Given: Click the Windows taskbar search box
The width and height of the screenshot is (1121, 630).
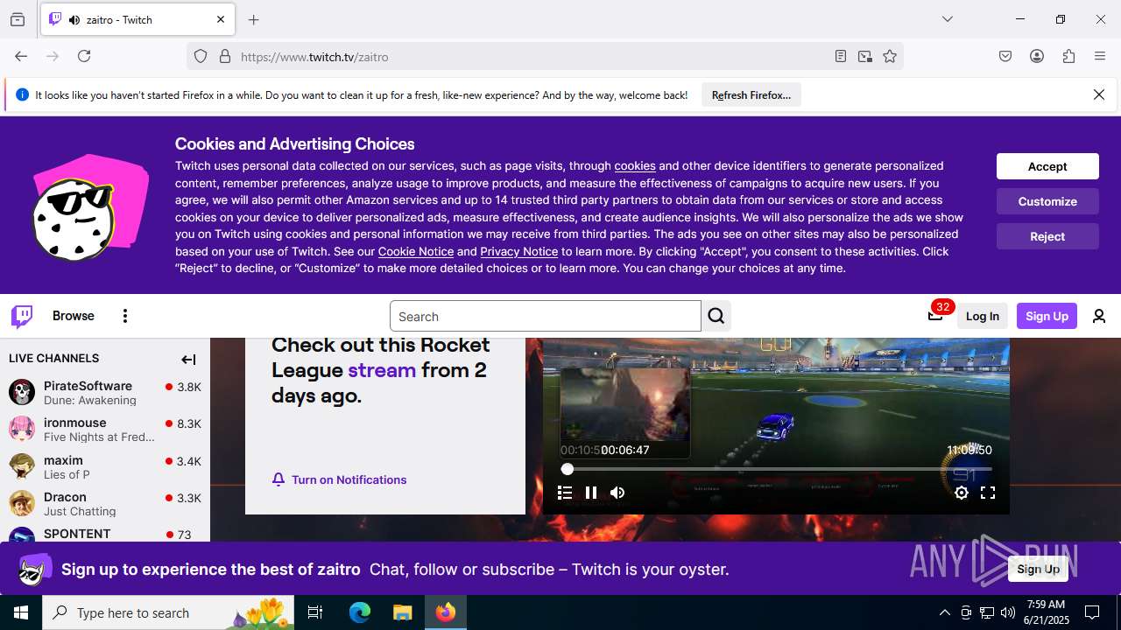Looking at the screenshot, I should coord(168,612).
